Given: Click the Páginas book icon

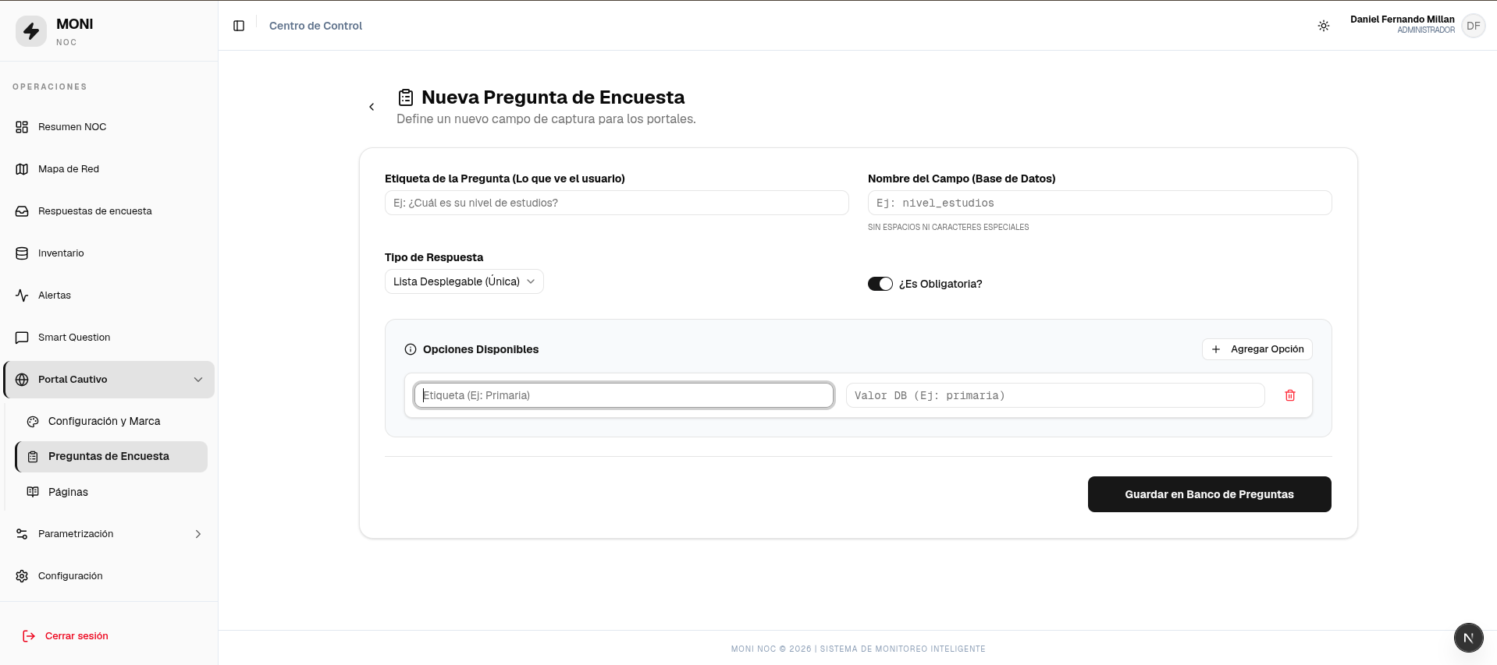Looking at the screenshot, I should [x=33, y=492].
